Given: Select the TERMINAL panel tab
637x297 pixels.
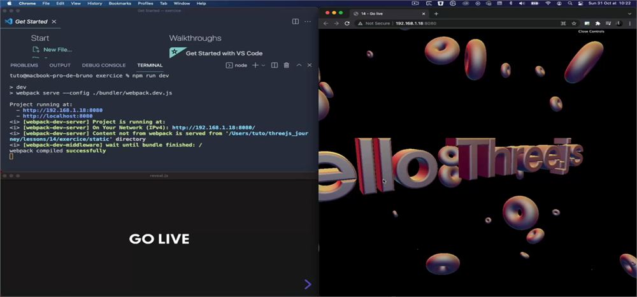Looking at the screenshot, I should point(150,66).
